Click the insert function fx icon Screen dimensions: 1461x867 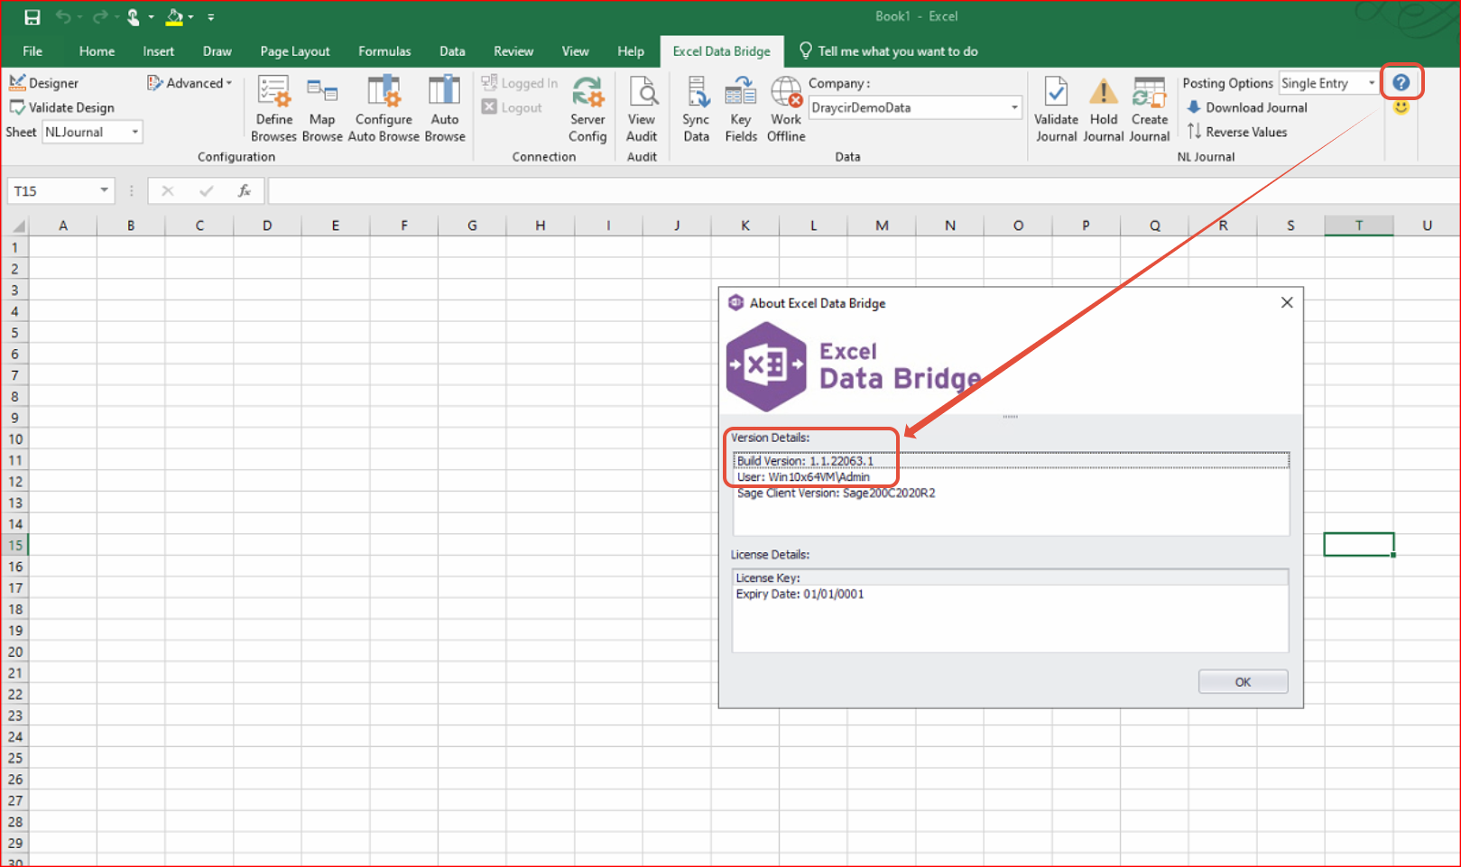(x=244, y=191)
